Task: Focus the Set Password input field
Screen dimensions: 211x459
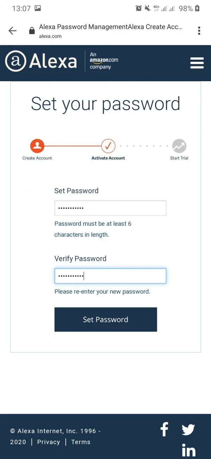Action: pos(110,208)
